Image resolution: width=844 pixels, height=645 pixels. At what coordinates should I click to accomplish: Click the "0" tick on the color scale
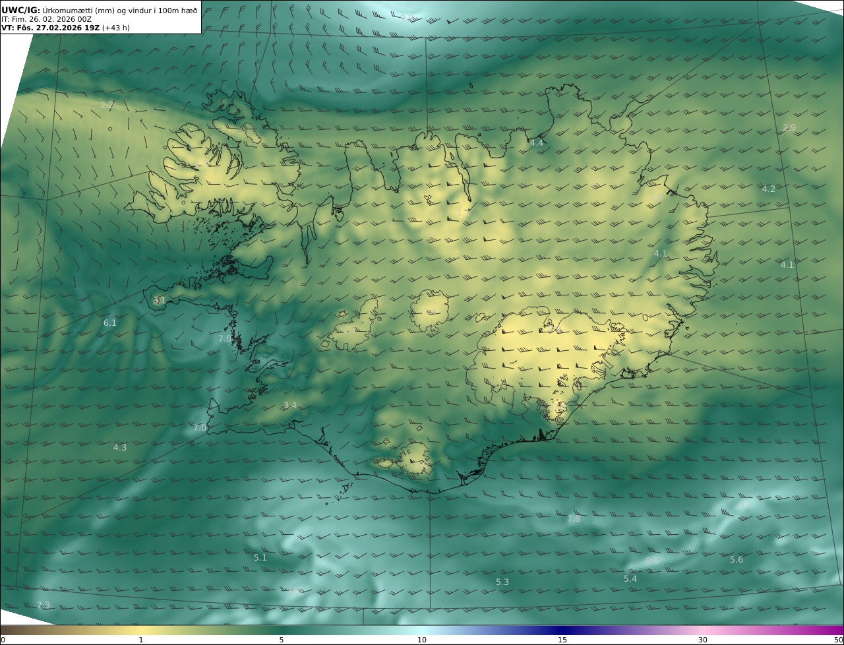coord(3,640)
